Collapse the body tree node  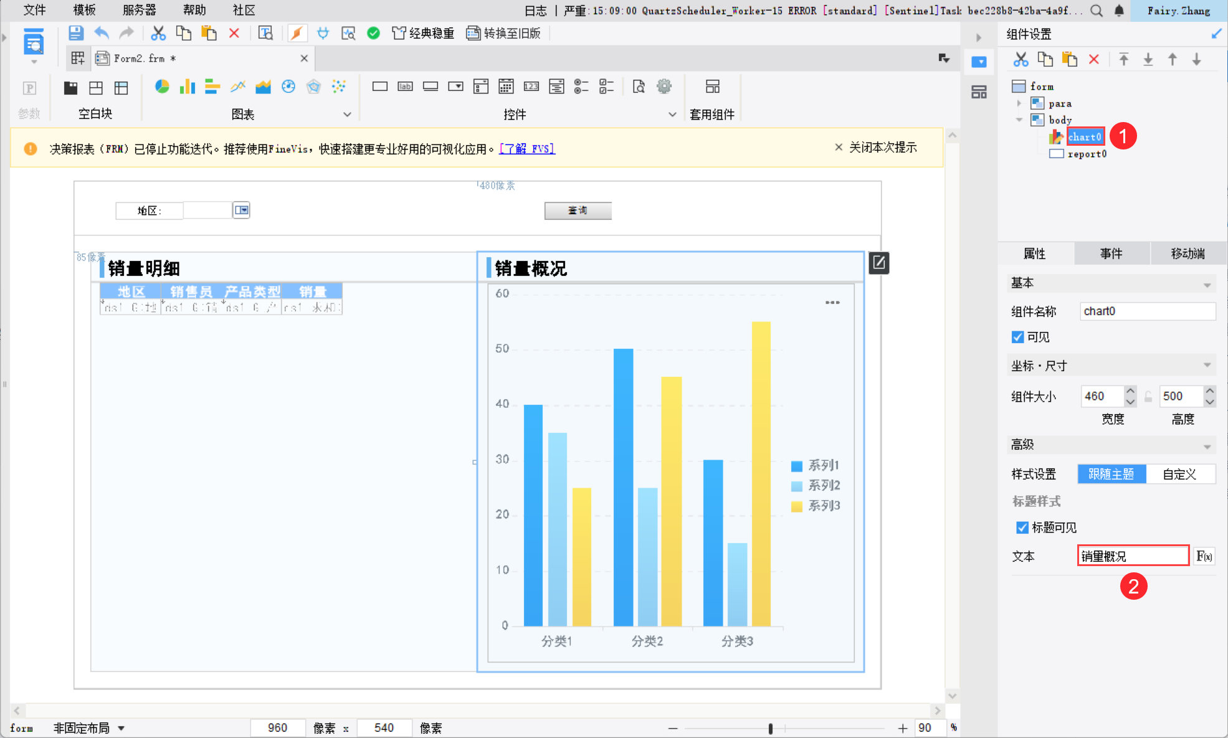pyautogui.click(x=1019, y=120)
